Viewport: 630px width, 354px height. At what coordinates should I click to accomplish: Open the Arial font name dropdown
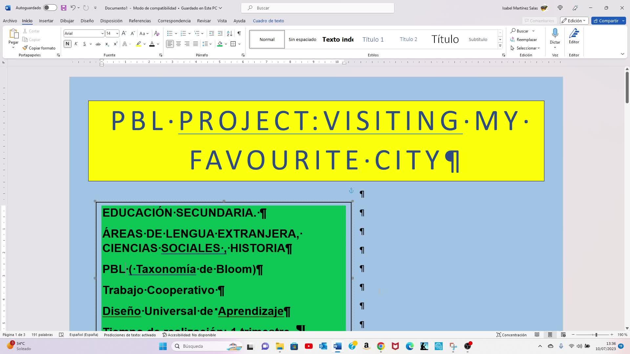pos(102,33)
